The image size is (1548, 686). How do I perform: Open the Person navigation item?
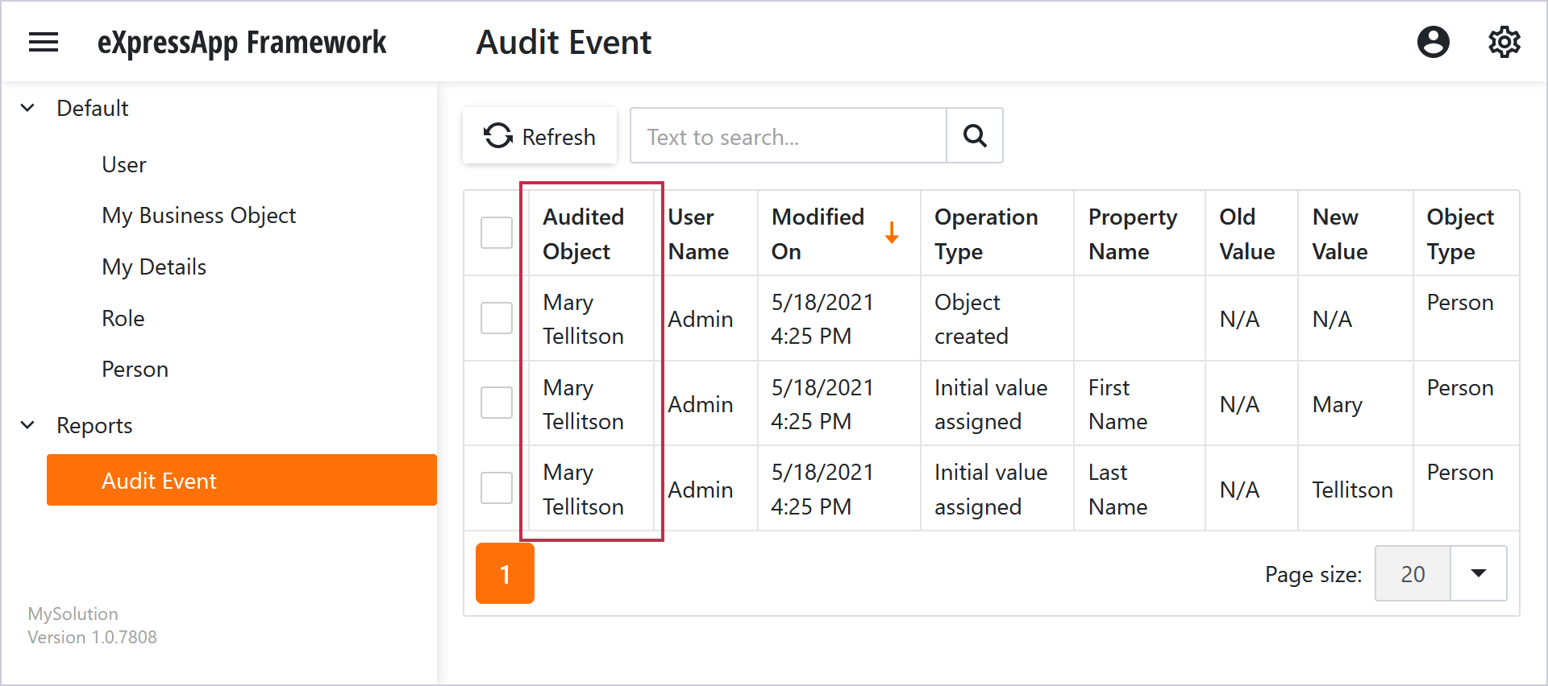[x=135, y=370]
